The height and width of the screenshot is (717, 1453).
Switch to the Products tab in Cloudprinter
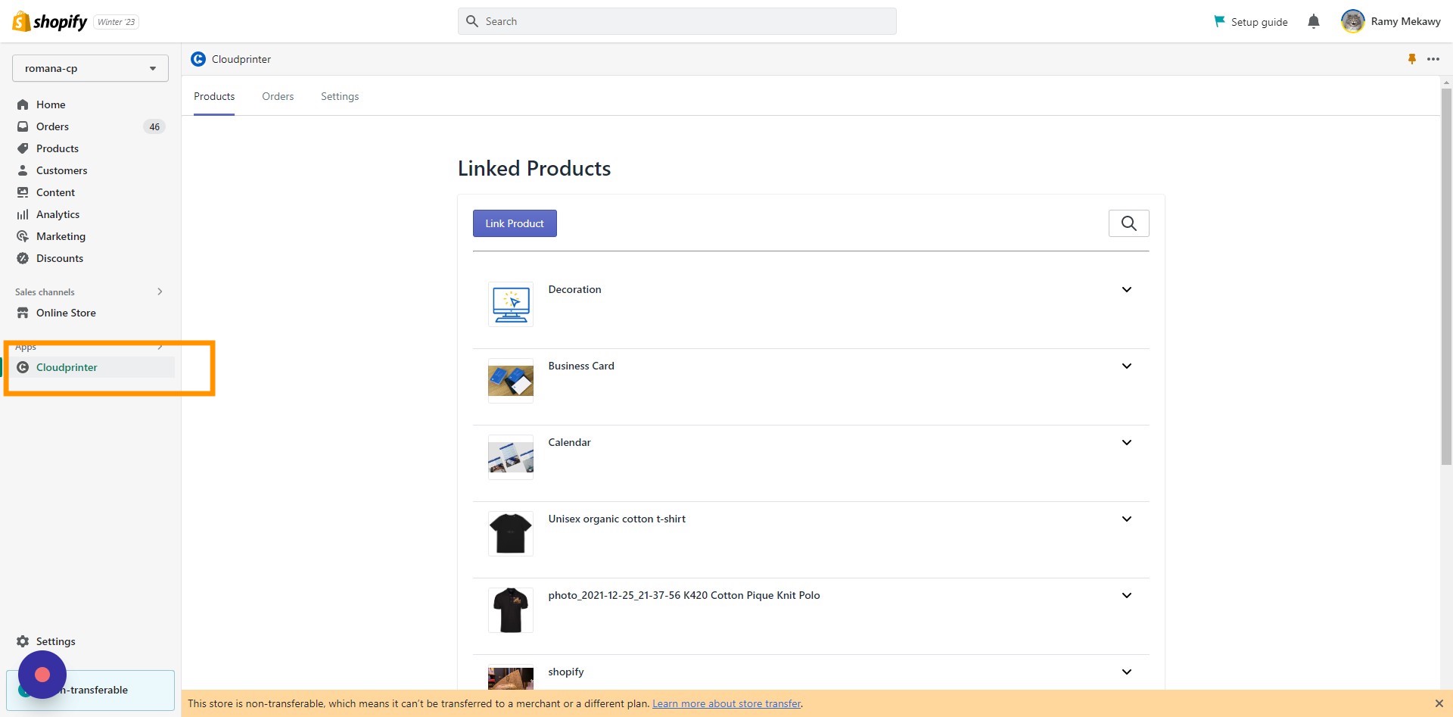coord(214,96)
